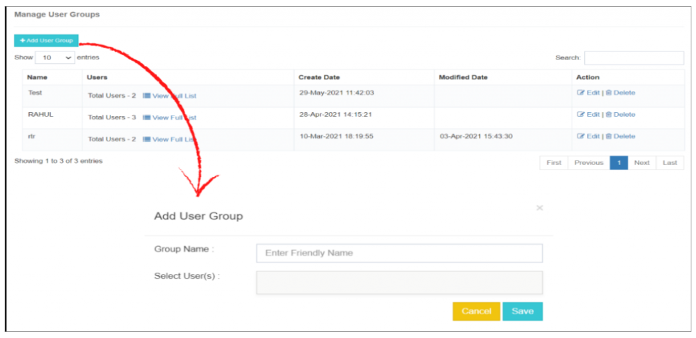
Task: Go to Next page of entries
Action: [x=642, y=163]
